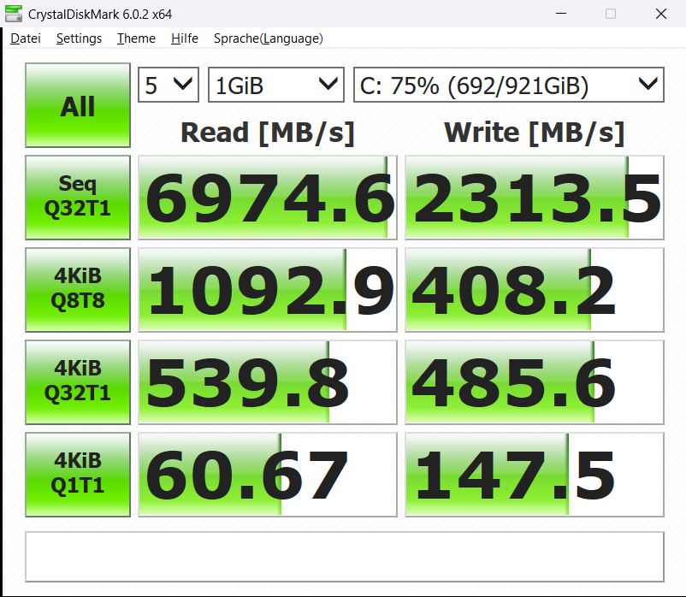Minimize the CrystalDiskMark window
Screen dimensions: 686x597
pos(560,15)
